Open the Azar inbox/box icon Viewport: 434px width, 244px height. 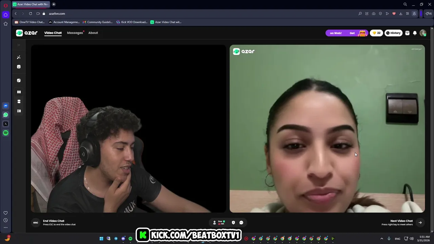coord(407,33)
